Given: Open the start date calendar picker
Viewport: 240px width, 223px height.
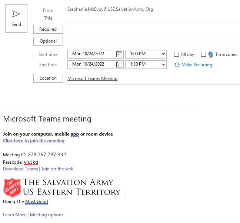Looking at the screenshot, I should pos(119,54).
